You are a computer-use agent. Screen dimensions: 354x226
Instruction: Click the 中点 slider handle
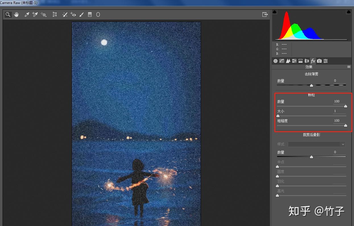[277, 166]
